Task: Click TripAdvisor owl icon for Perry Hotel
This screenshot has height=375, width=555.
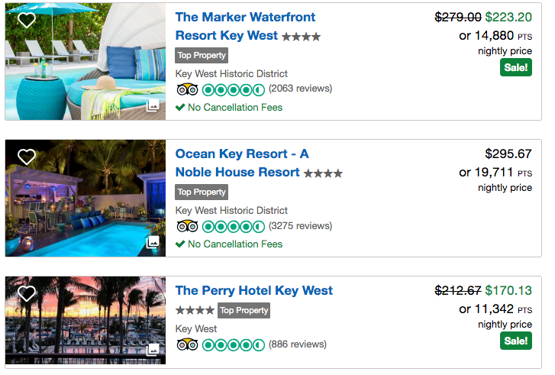Action: click(186, 344)
